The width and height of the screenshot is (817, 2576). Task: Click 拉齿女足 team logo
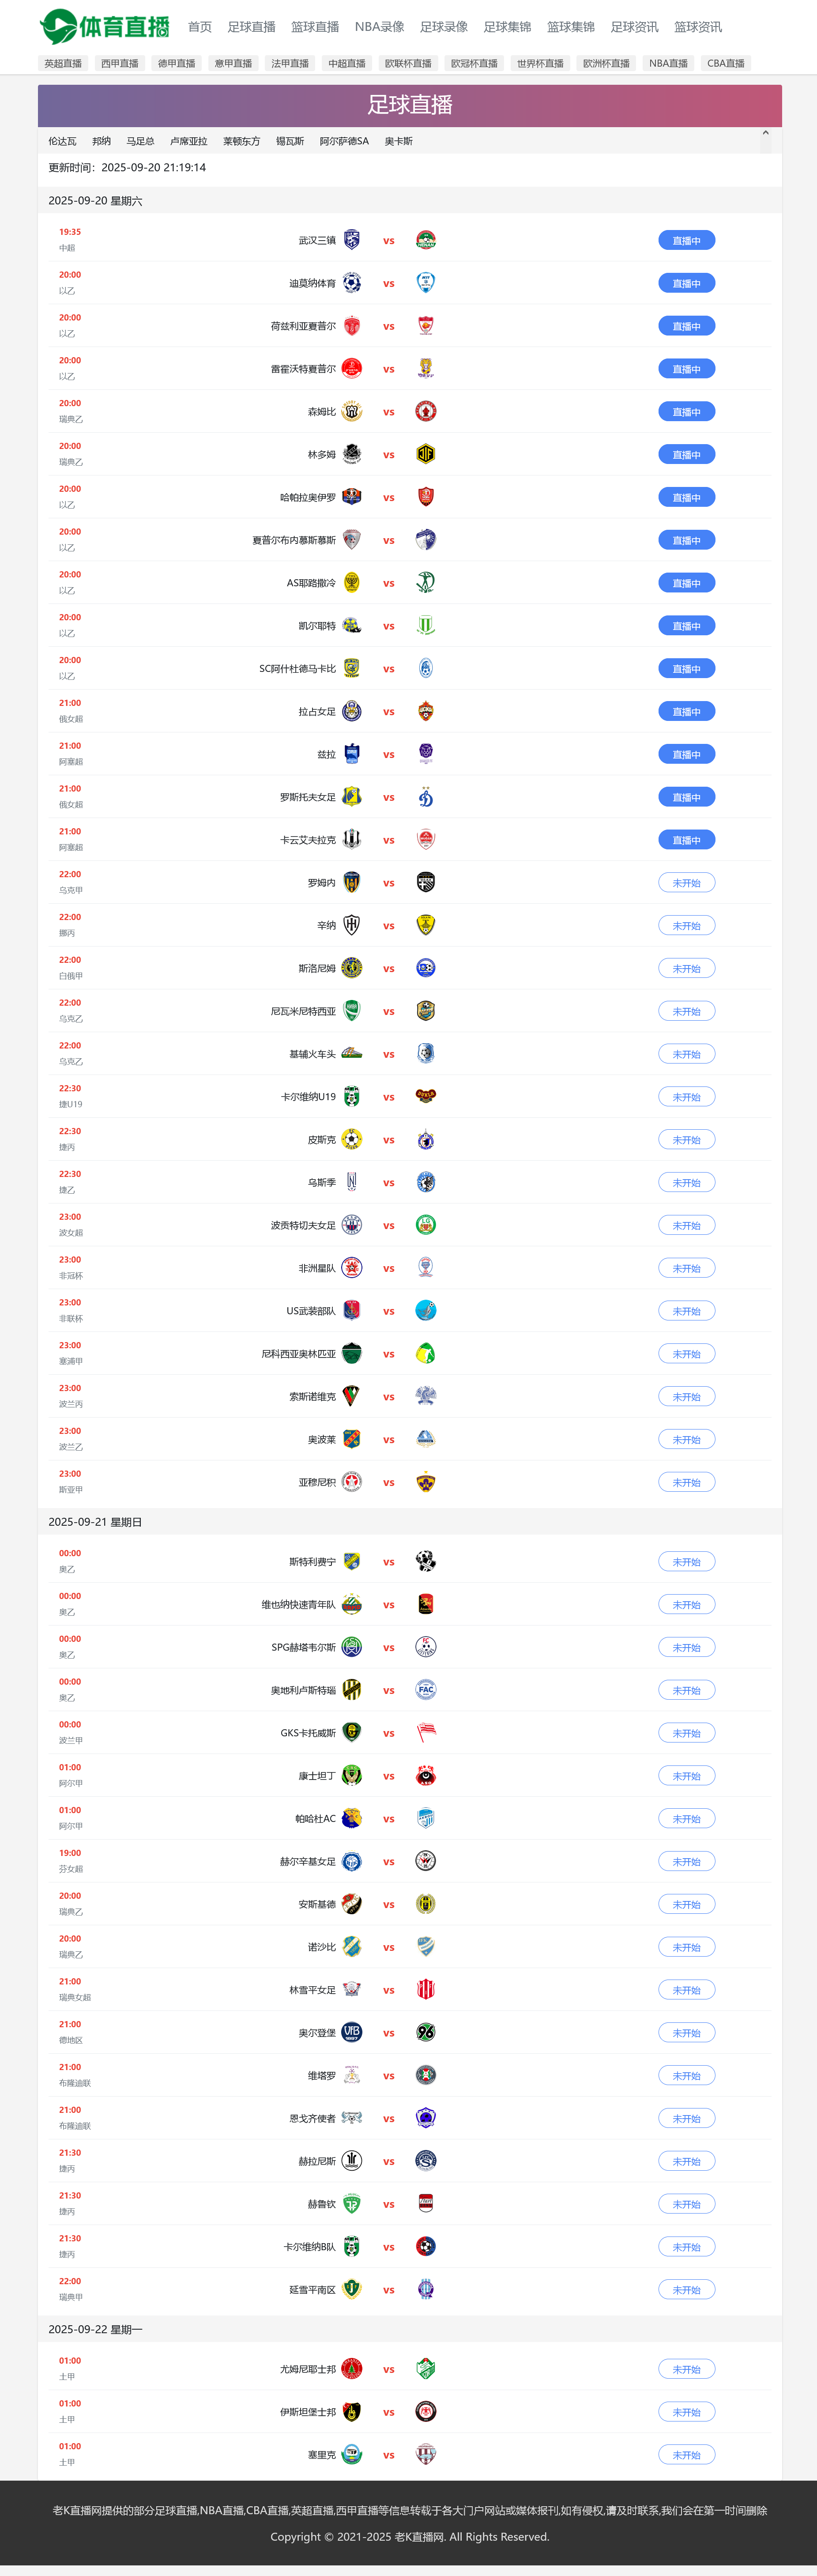coord(351,711)
